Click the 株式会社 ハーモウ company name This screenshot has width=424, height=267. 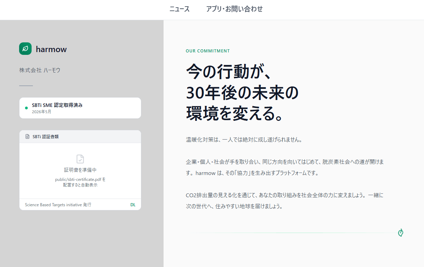[40, 70]
